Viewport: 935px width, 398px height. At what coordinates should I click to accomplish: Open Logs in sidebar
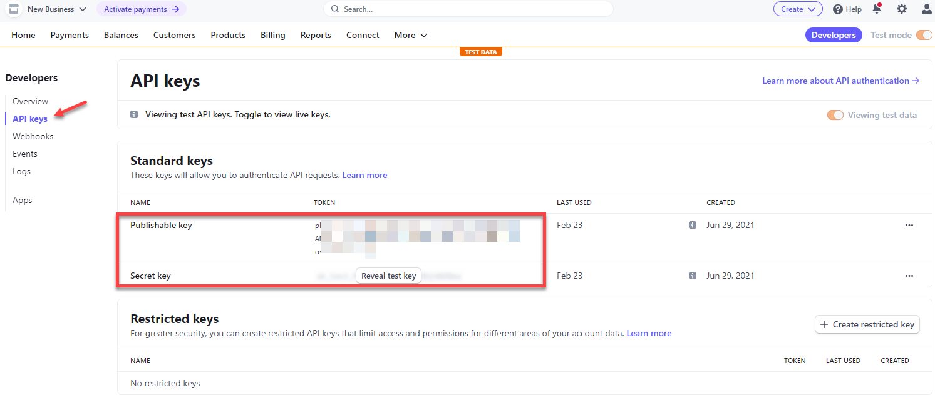coord(21,171)
